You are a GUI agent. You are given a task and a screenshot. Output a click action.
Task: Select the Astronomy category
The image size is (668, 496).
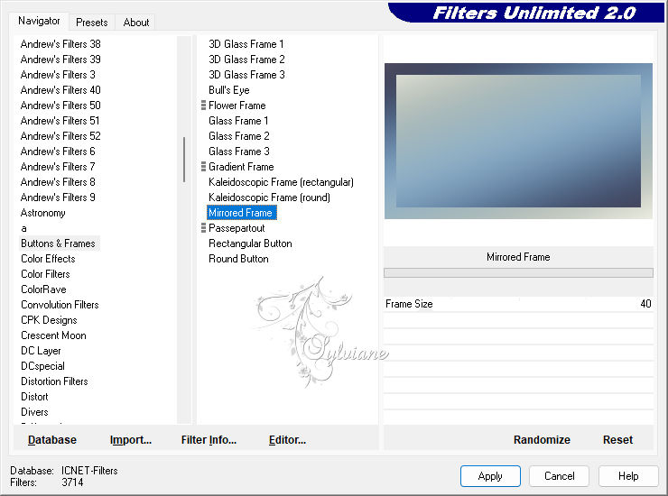click(43, 213)
